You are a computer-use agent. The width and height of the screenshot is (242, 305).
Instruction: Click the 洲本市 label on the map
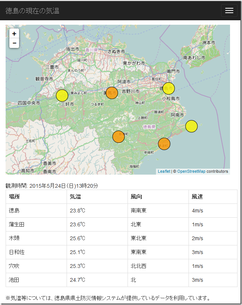[x=209, y=43]
